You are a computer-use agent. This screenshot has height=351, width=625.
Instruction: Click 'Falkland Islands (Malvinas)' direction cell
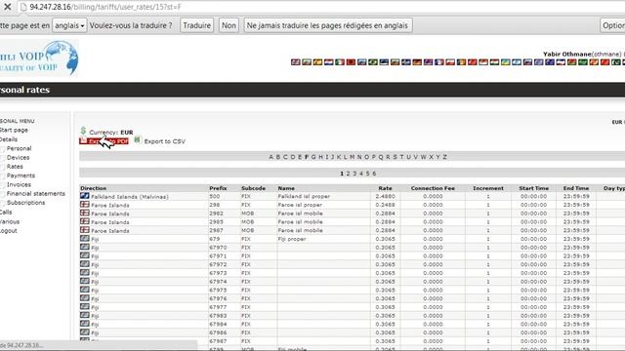tap(130, 197)
